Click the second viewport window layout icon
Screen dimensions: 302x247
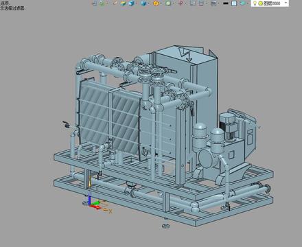coord(201,3)
